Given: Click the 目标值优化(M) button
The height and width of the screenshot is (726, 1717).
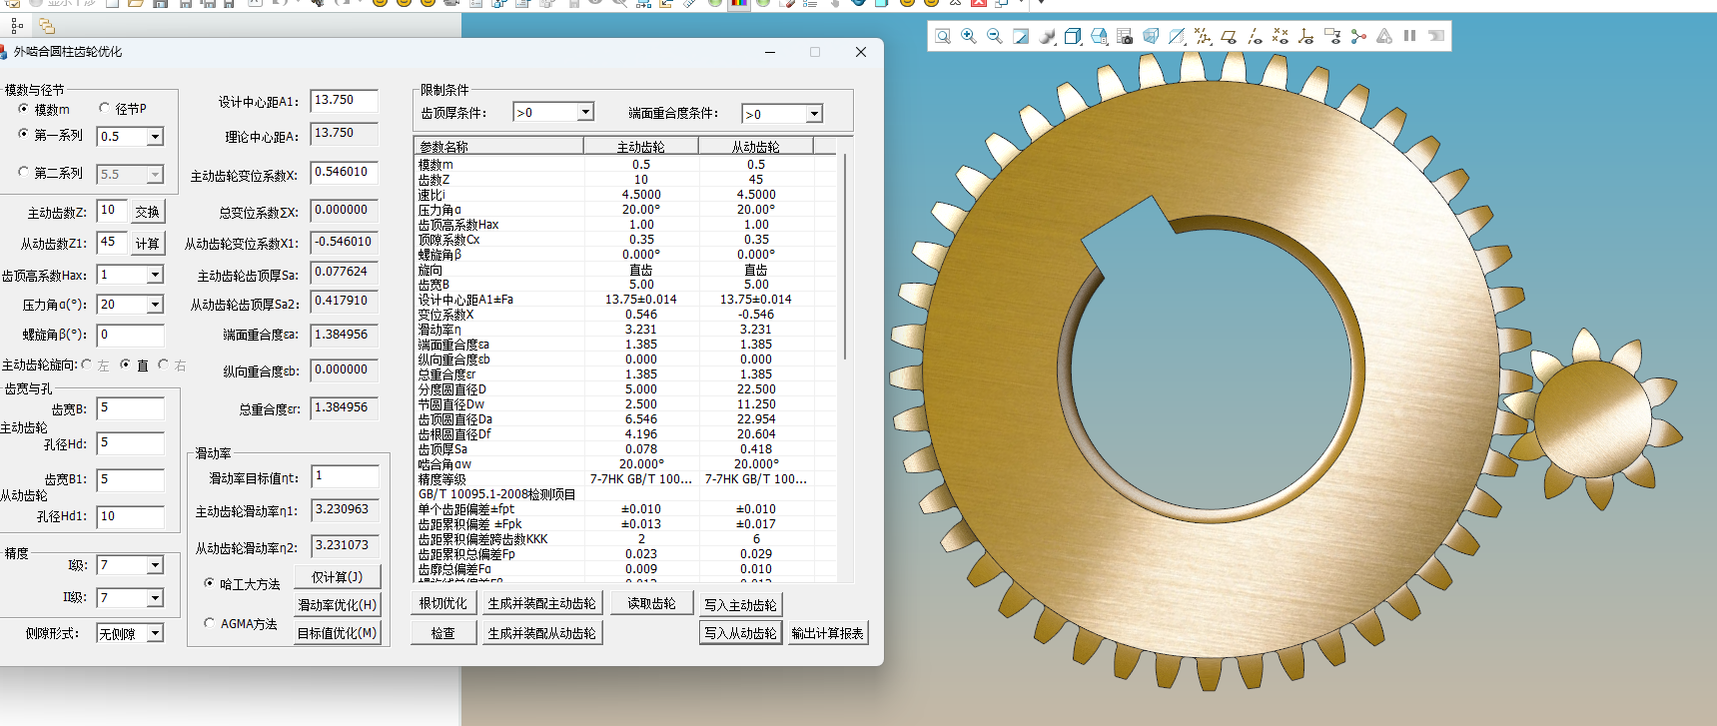Looking at the screenshot, I should pos(338,633).
